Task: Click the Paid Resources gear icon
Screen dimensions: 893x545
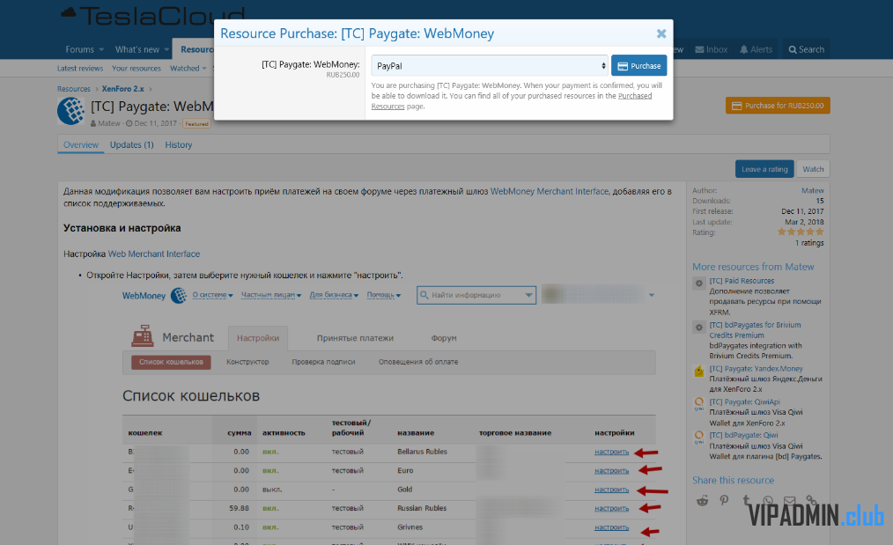Action: (x=698, y=283)
